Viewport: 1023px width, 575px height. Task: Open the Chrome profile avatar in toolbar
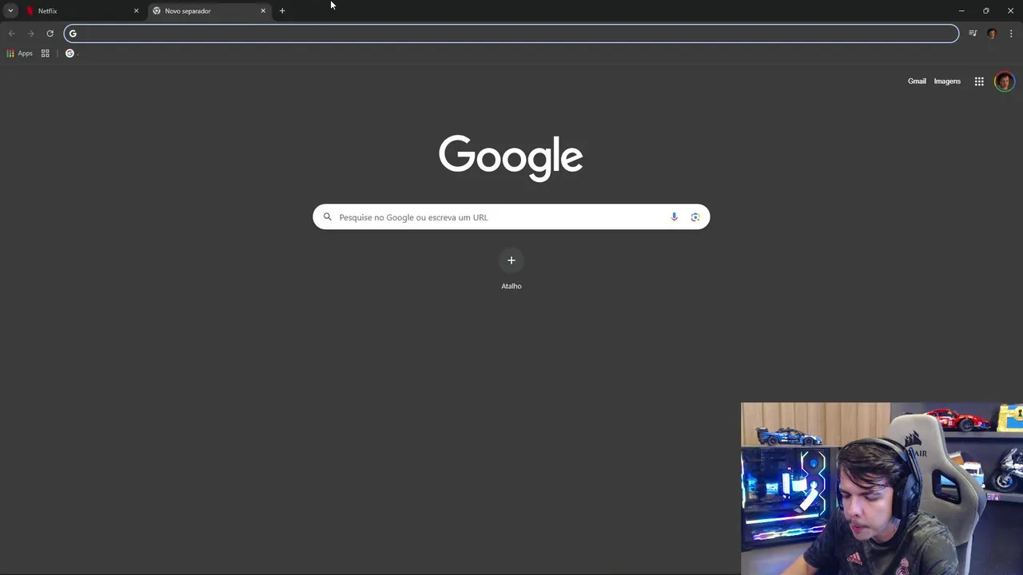click(x=992, y=34)
